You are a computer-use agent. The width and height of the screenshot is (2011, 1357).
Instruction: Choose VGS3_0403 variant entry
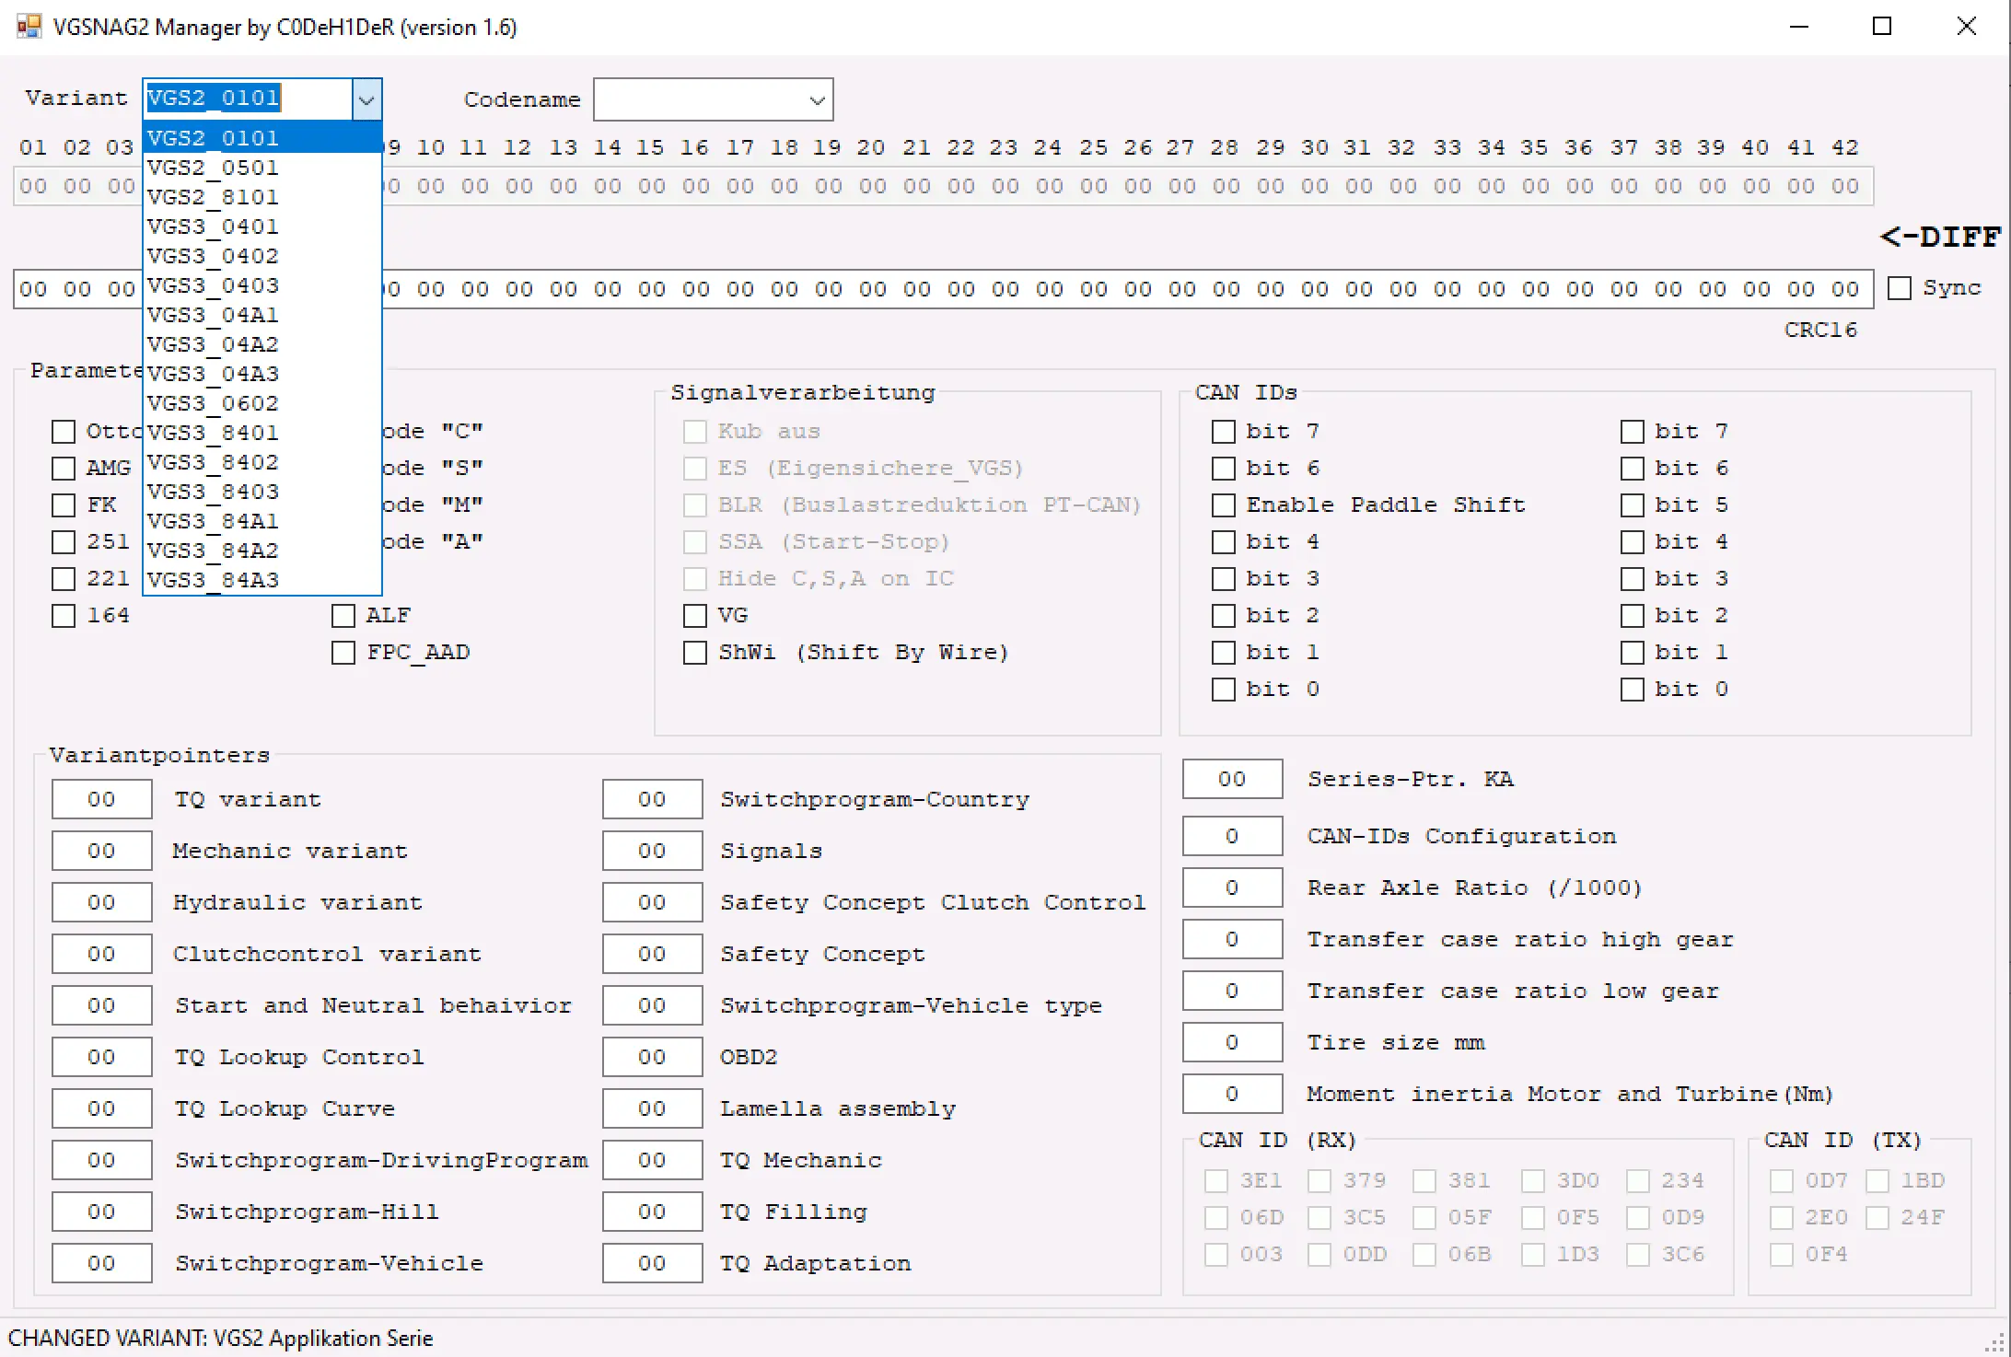tap(262, 285)
